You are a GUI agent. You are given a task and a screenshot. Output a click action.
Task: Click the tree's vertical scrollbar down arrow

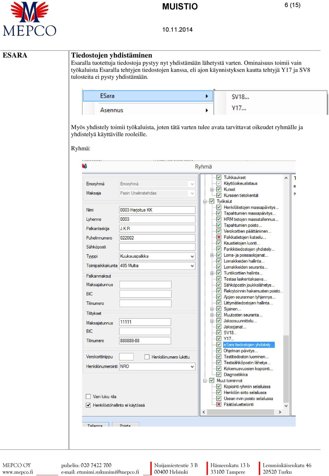pos(286,406)
